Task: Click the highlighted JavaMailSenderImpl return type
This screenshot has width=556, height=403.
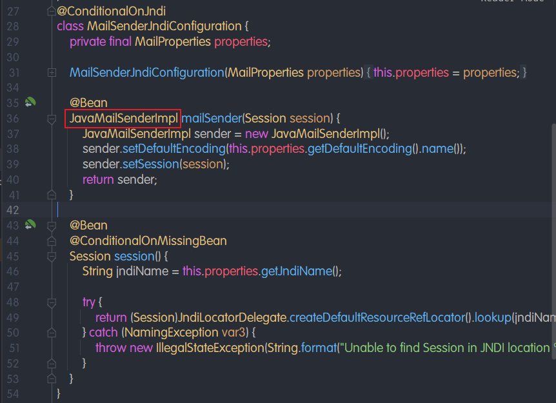Action: pos(123,119)
